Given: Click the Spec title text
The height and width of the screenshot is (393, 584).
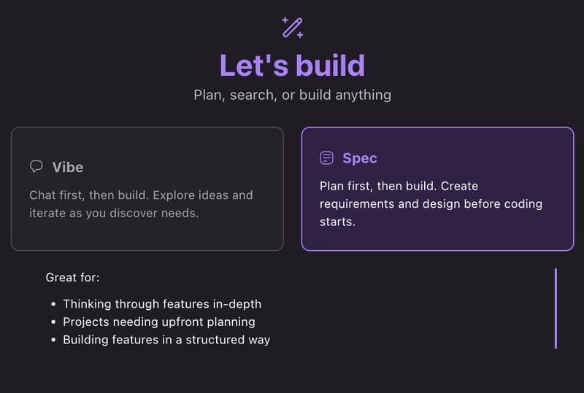Looking at the screenshot, I should [360, 158].
